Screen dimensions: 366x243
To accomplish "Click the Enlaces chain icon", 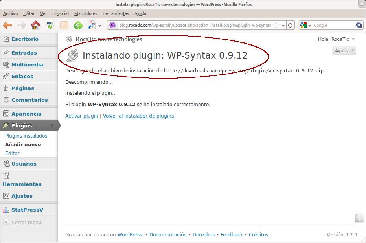I will tap(6, 76).
